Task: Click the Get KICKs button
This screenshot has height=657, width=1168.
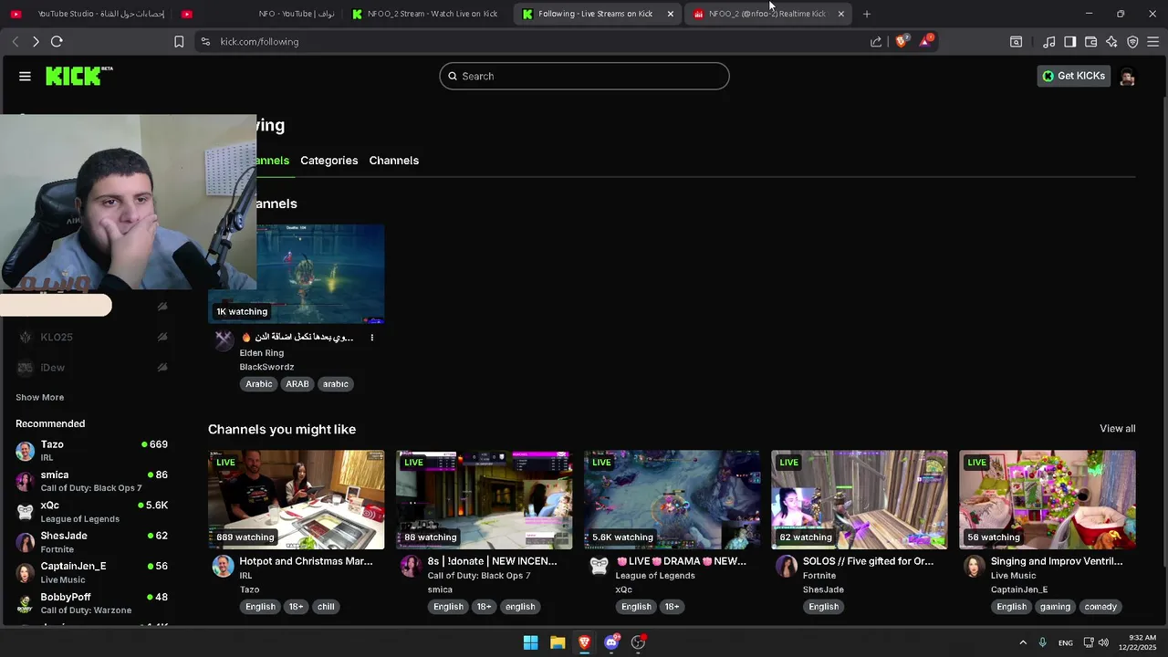Action: click(x=1074, y=76)
